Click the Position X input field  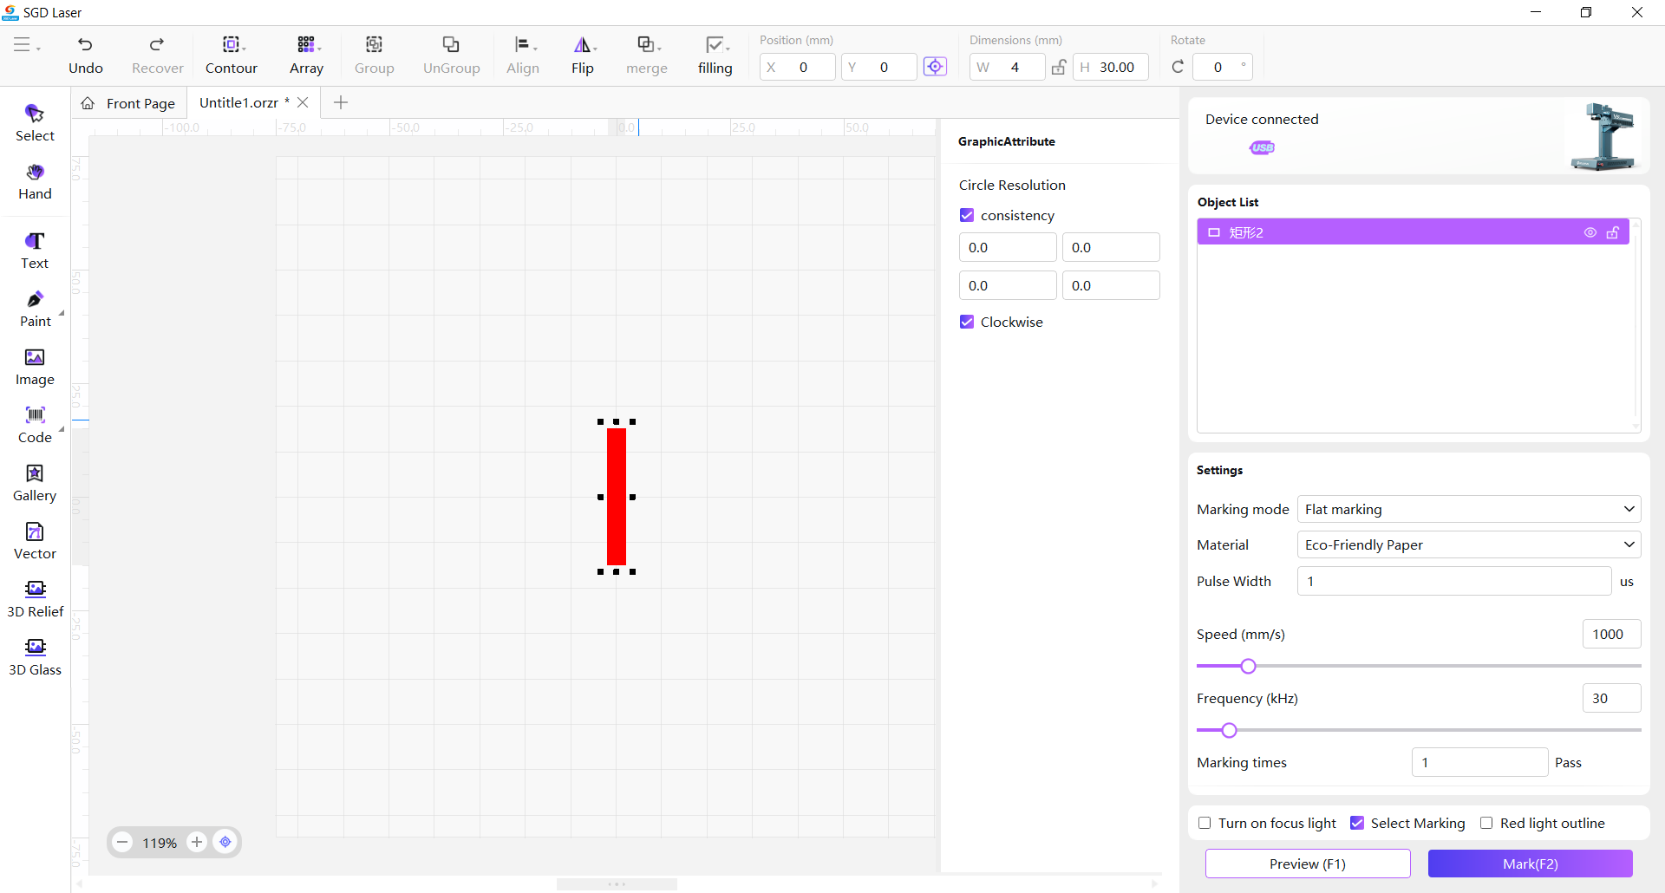[798, 67]
